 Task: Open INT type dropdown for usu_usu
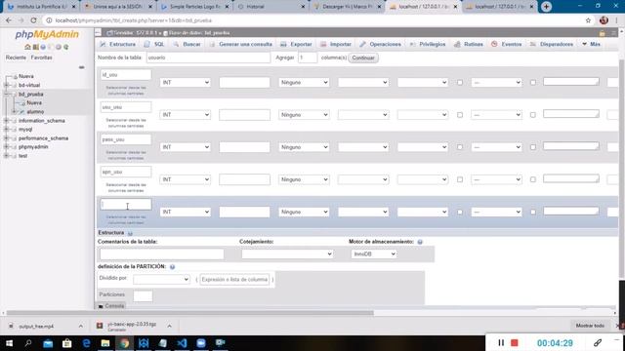185,115
